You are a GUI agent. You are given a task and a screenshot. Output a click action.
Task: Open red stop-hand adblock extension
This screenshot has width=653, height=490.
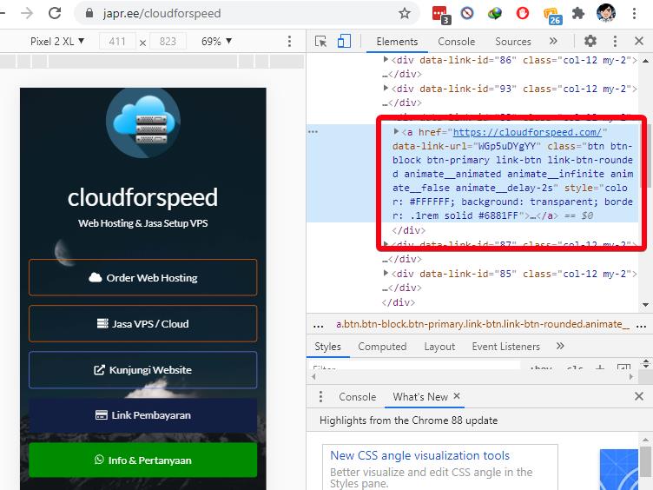(x=522, y=13)
